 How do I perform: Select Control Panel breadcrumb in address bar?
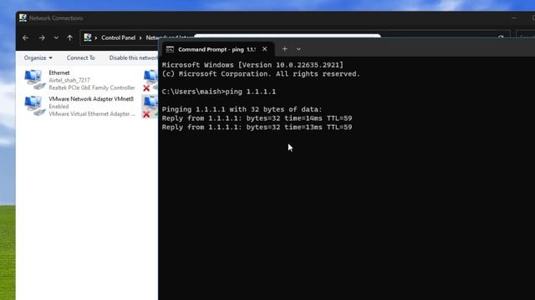[118, 37]
